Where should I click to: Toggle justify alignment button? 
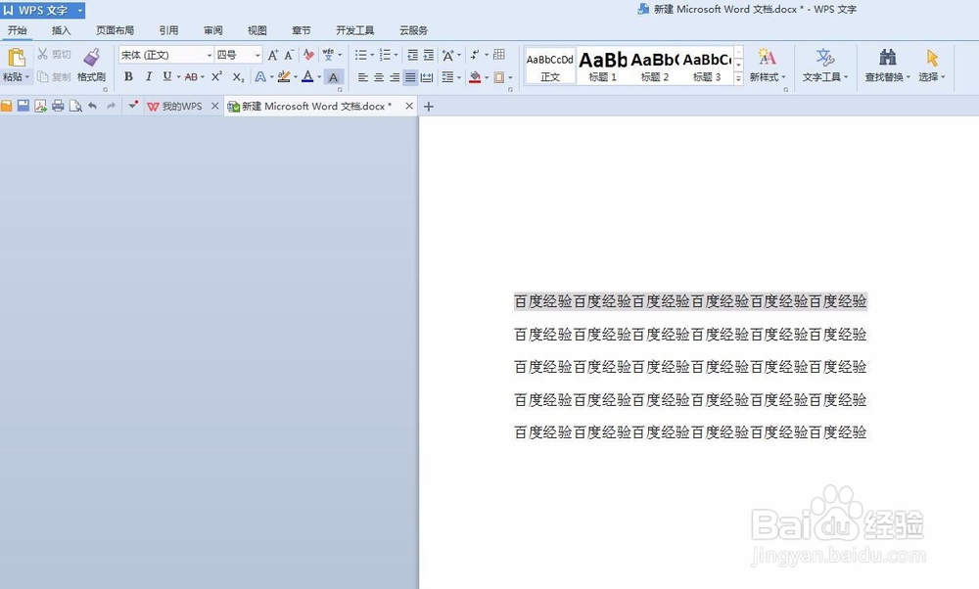(x=409, y=77)
